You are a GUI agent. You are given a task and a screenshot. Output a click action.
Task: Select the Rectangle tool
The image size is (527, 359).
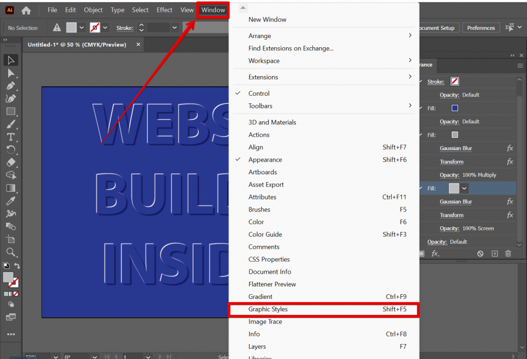tap(11, 112)
